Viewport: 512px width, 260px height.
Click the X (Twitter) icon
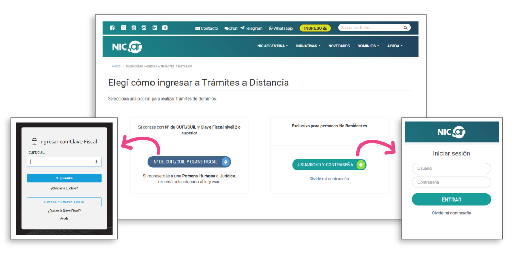point(123,28)
